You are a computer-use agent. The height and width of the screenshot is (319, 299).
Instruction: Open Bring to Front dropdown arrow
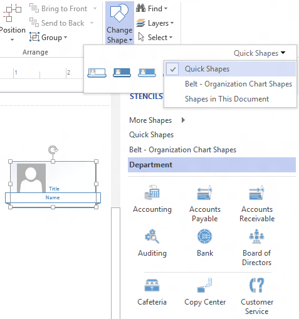95,9
